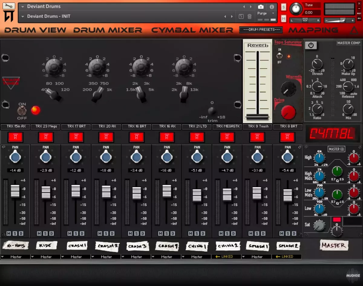Open Crash 3 output routing Master dropdown
Screen dimensions: 363x286
coord(136,257)
